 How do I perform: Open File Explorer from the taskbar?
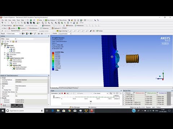(x=58, y=111)
